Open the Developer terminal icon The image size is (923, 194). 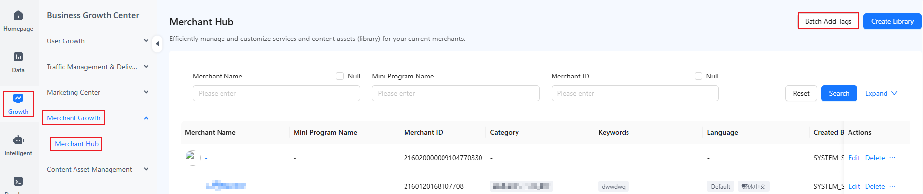pos(18,181)
